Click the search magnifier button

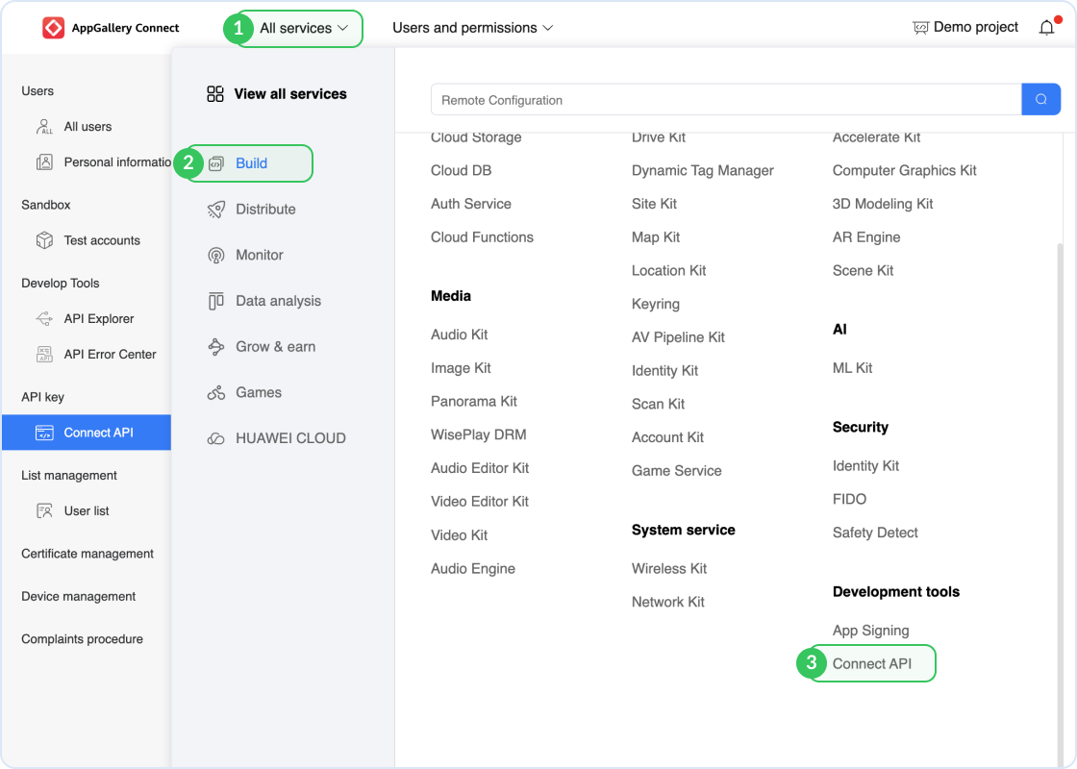(1040, 100)
